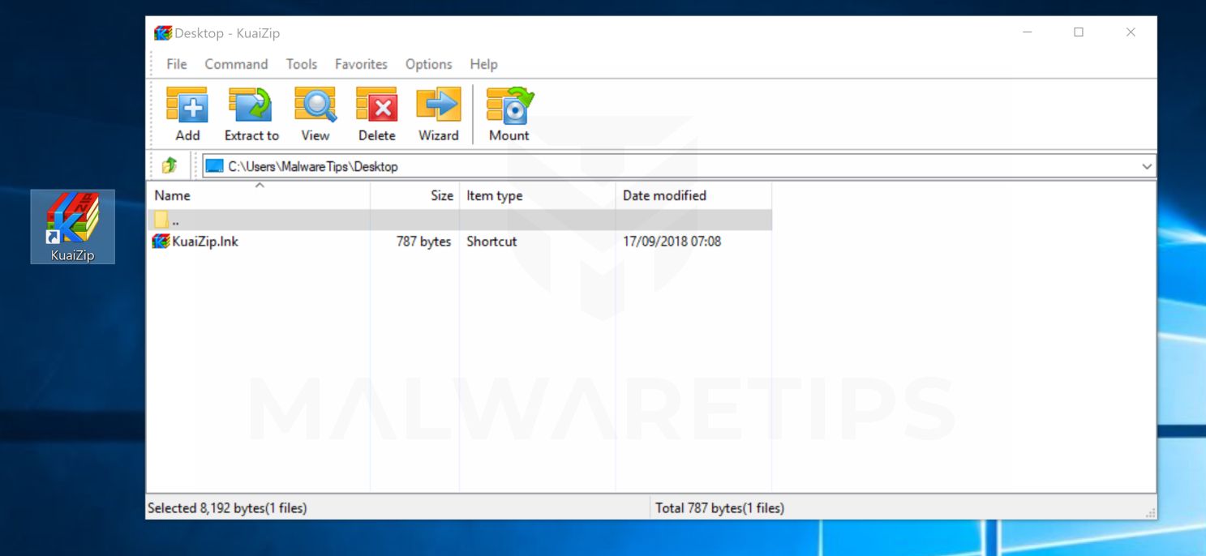Click the '17/09/2018 07:08' date cell
The width and height of the screenshot is (1206, 556).
click(x=672, y=241)
